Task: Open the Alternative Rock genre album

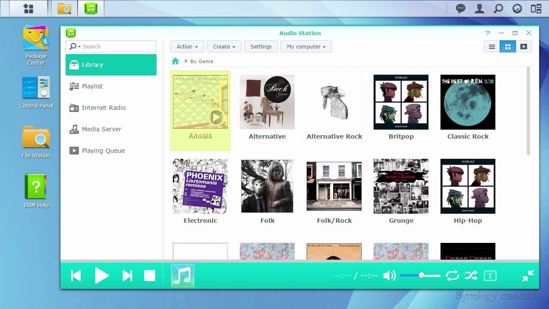Action: click(334, 102)
